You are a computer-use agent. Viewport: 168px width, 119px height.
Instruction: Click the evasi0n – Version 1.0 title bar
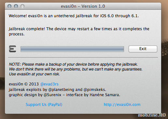click(x=83, y=6)
